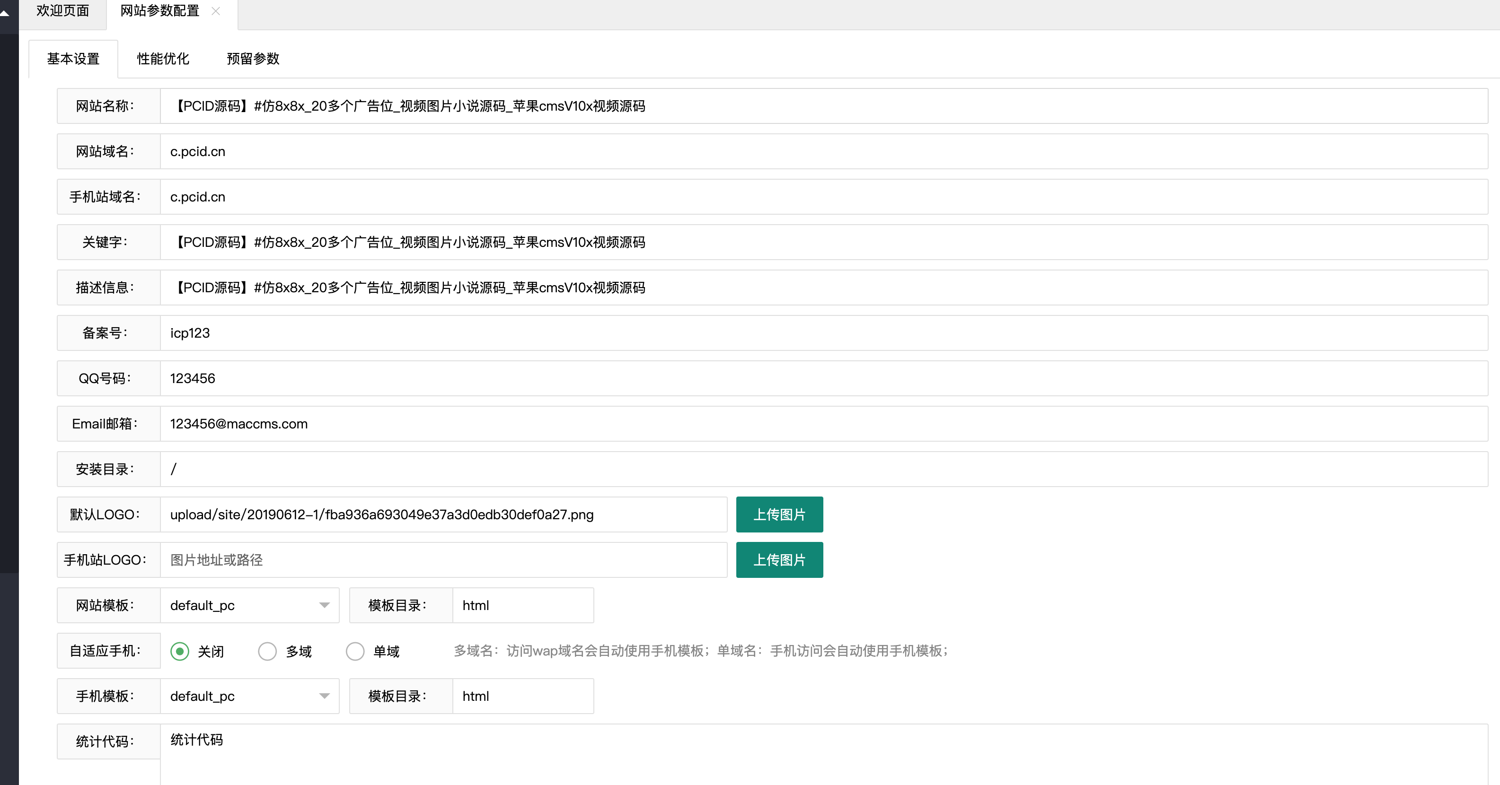Edit the 网站名称 field

pyautogui.click(x=824, y=106)
